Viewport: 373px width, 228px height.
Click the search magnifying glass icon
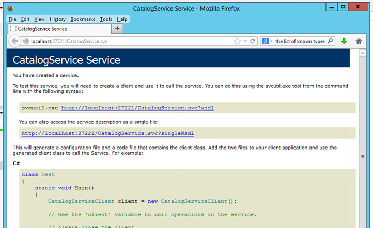[331, 41]
